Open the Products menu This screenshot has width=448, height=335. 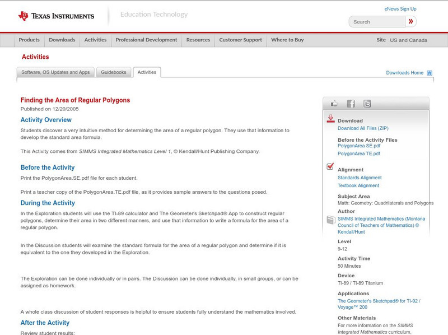click(29, 40)
